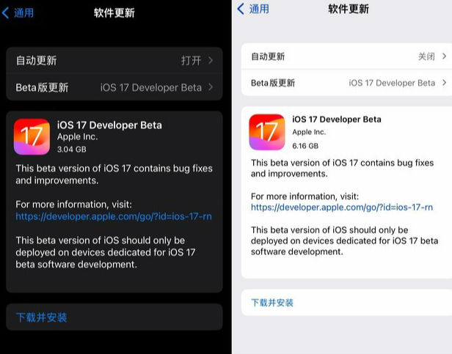This screenshot has width=452, height=354.
Task: Open 自动更新 row in light mode
Action: click(346, 56)
